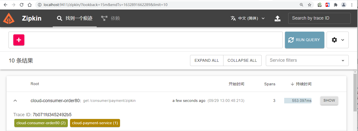Click the Zipkin title text
Image resolution: width=358 pixels, height=131 pixels.
click(32, 18)
